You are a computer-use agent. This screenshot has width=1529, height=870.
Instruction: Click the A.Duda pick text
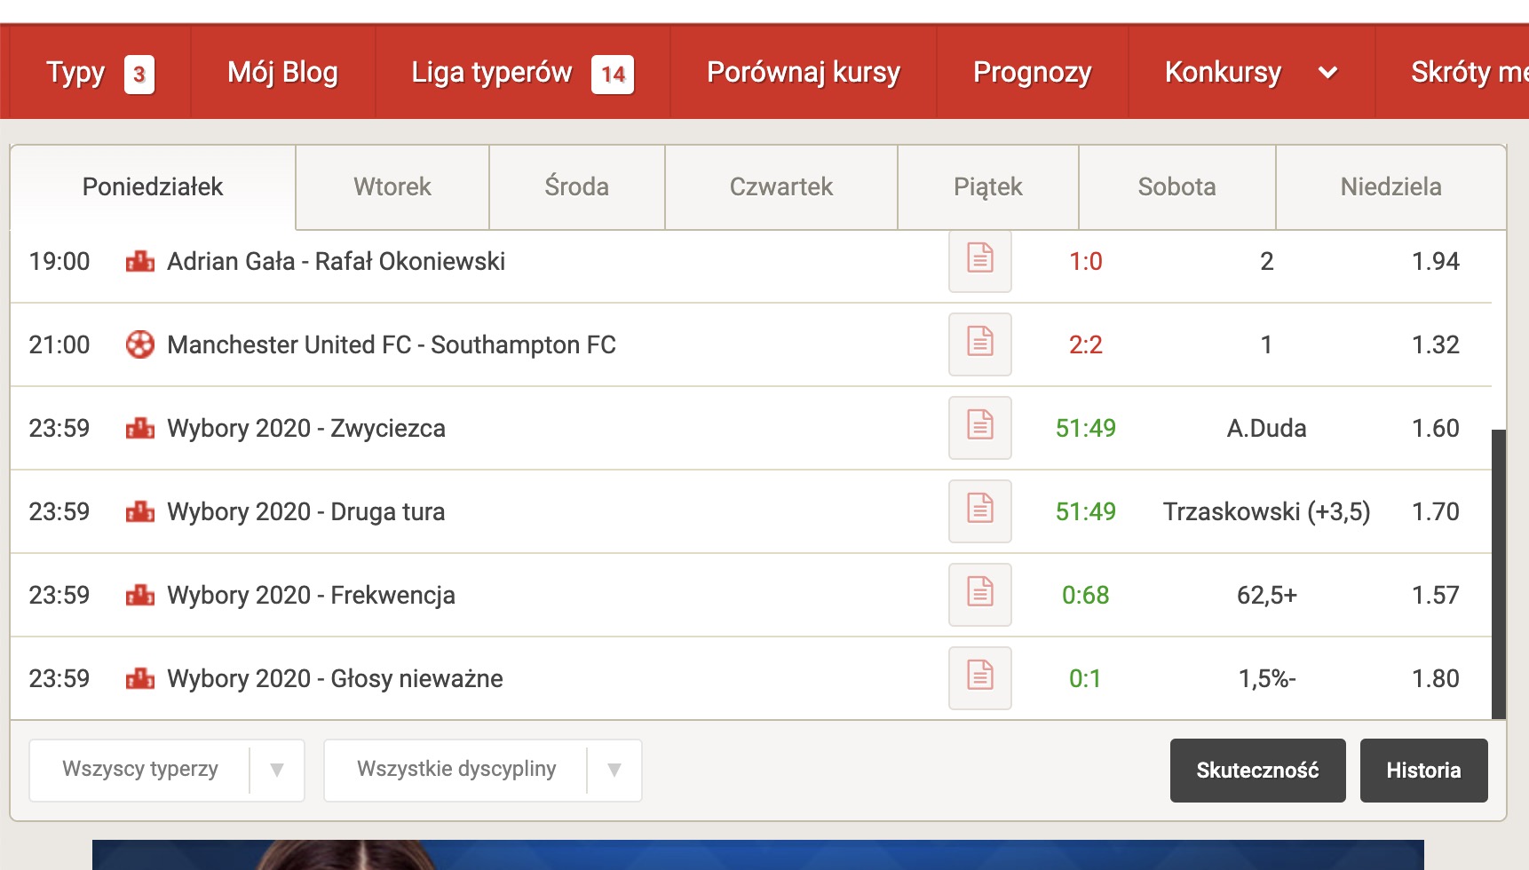1267,428
